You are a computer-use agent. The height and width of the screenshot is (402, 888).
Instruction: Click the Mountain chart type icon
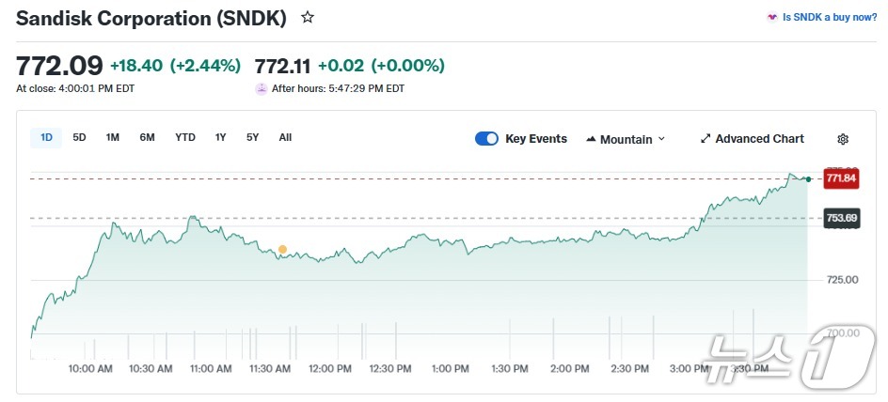[x=591, y=139]
